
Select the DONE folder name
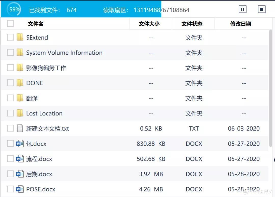pyautogui.click(x=35, y=83)
